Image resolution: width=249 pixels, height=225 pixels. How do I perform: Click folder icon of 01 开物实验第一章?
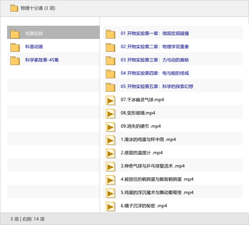coord(110,34)
